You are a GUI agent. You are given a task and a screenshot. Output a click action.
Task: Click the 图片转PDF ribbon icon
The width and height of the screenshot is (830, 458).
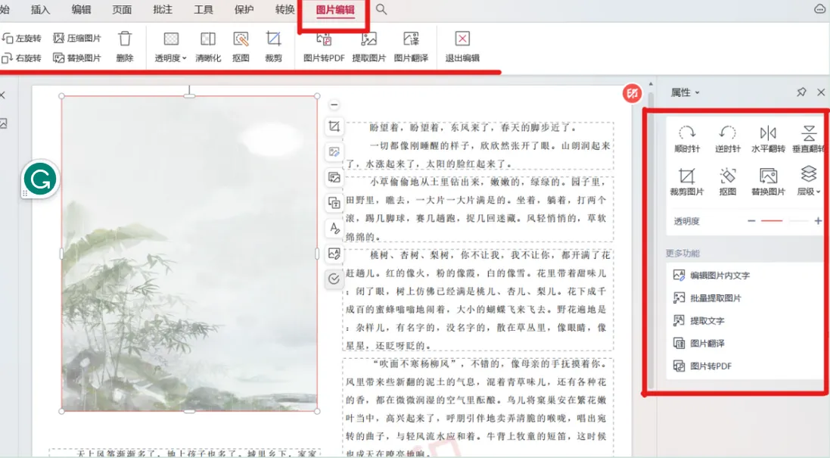[x=324, y=39]
